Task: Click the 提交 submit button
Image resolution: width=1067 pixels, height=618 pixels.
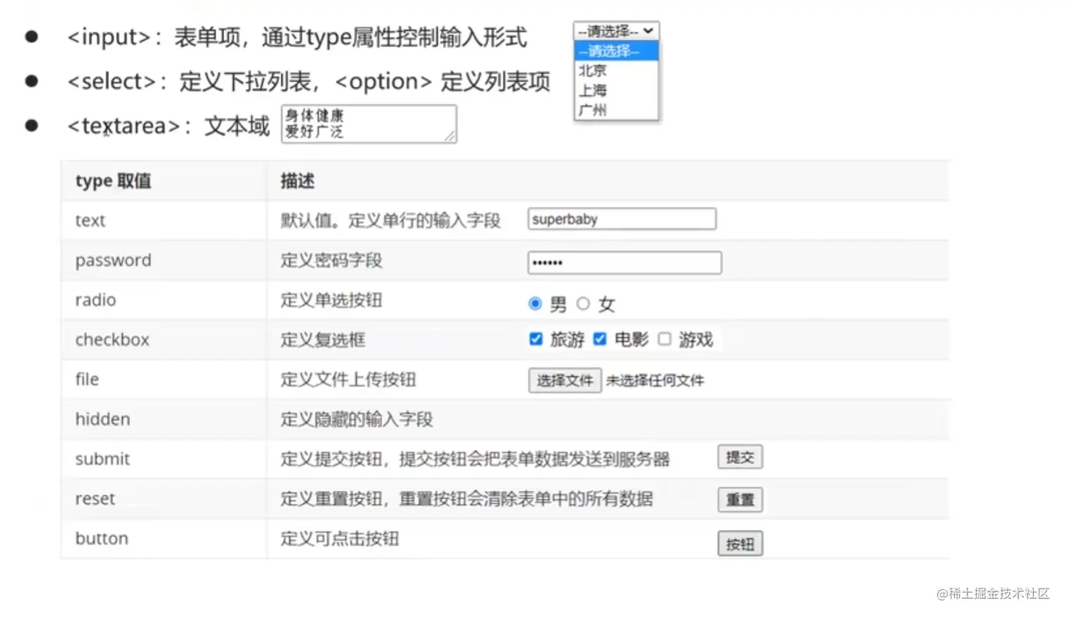Action: [x=740, y=457]
